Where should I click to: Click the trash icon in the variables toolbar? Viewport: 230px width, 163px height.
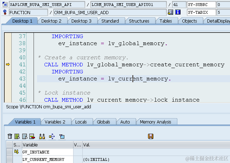click(10, 136)
